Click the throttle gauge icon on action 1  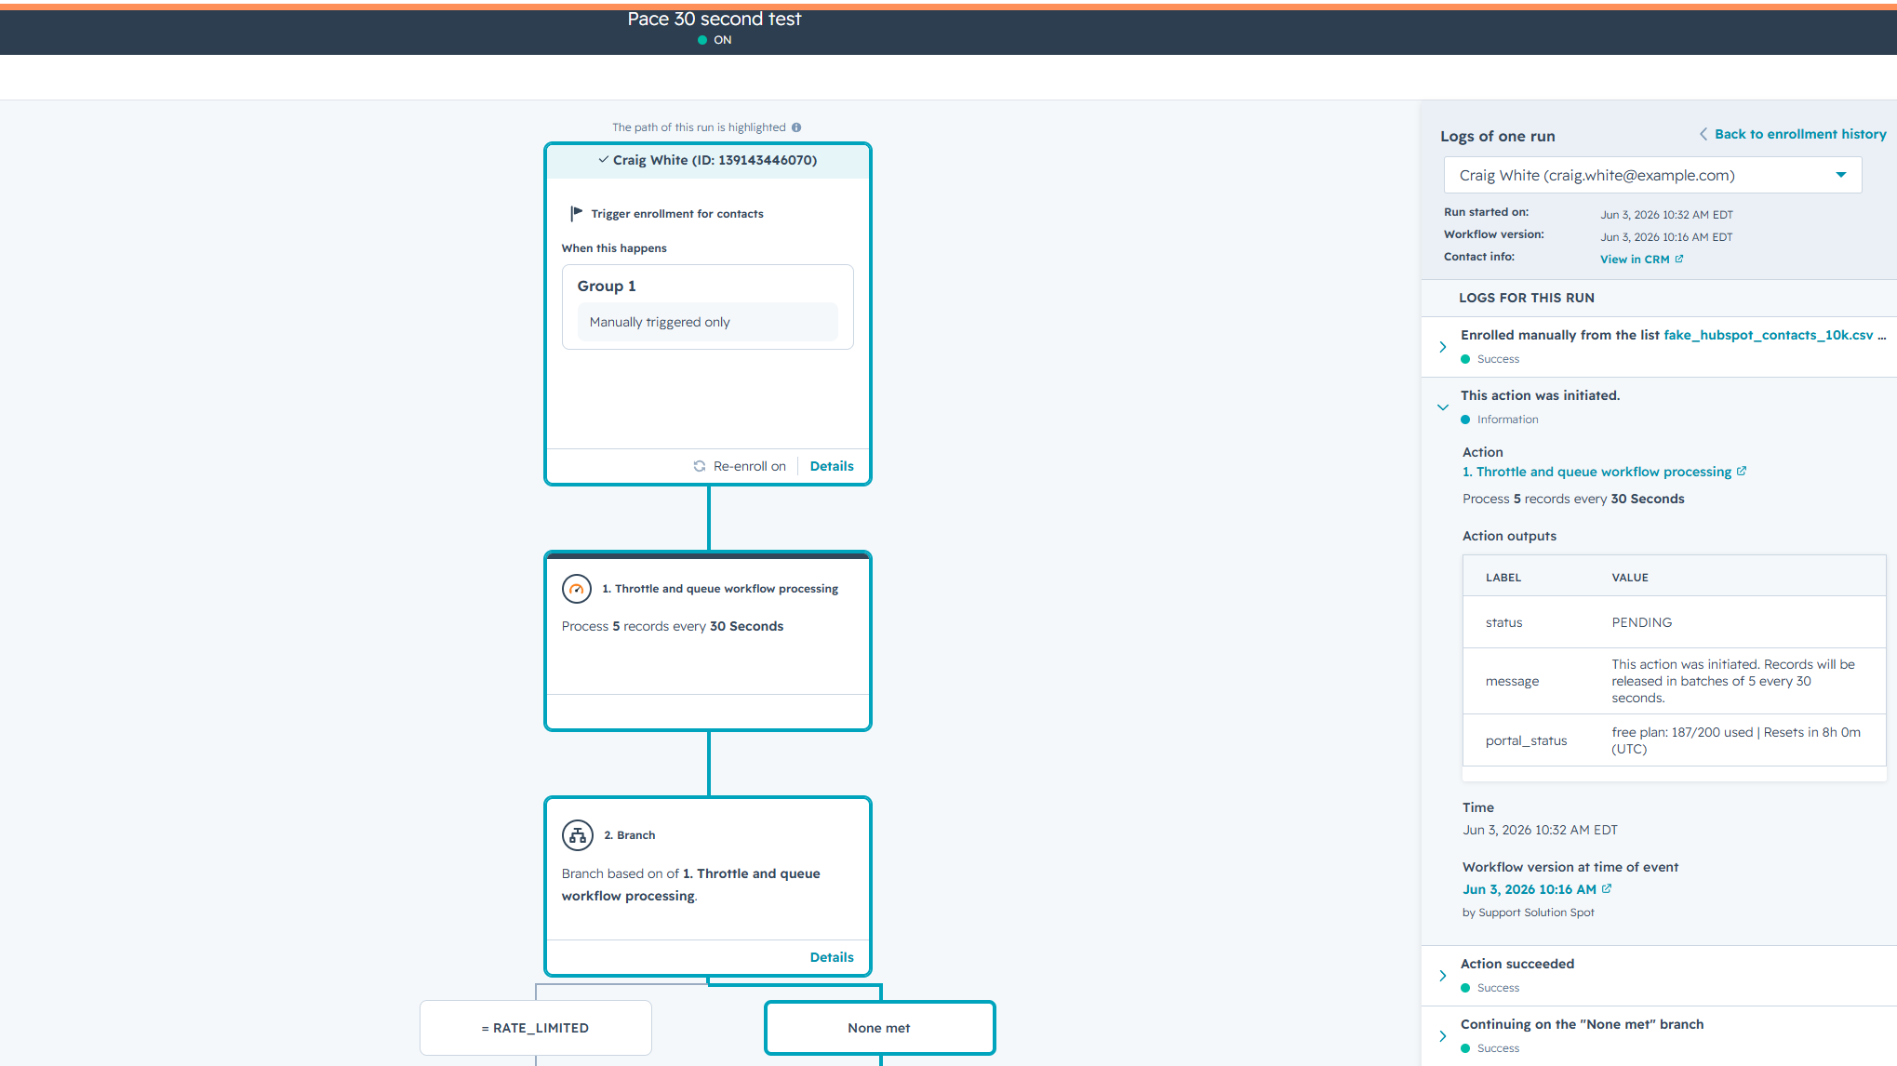pos(577,589)
